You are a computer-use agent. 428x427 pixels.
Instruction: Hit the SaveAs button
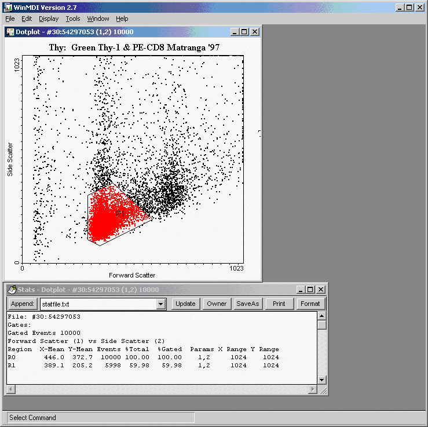[247, 304]
